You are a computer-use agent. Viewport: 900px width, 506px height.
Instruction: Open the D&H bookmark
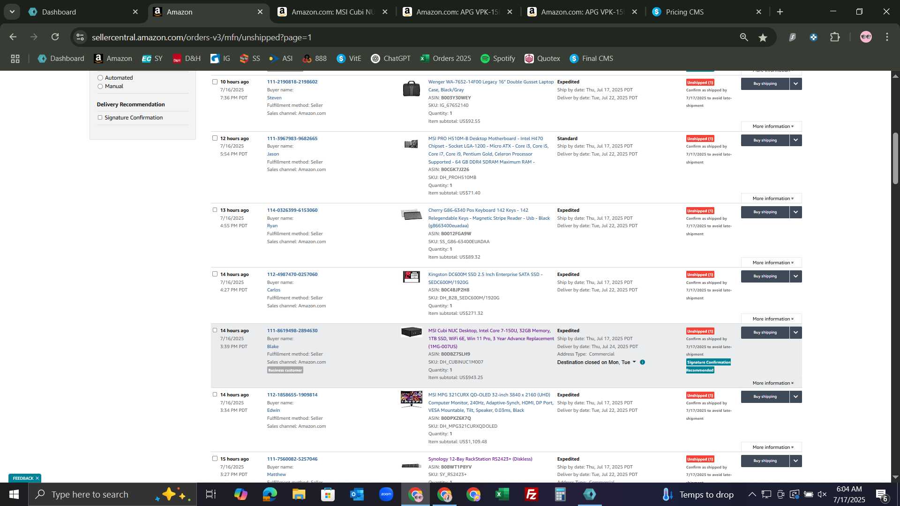click(x=187, y=59)
